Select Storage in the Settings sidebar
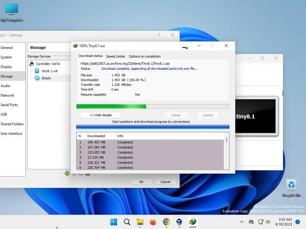The width and height of the screenshot is (306, 229). (13, 76)
